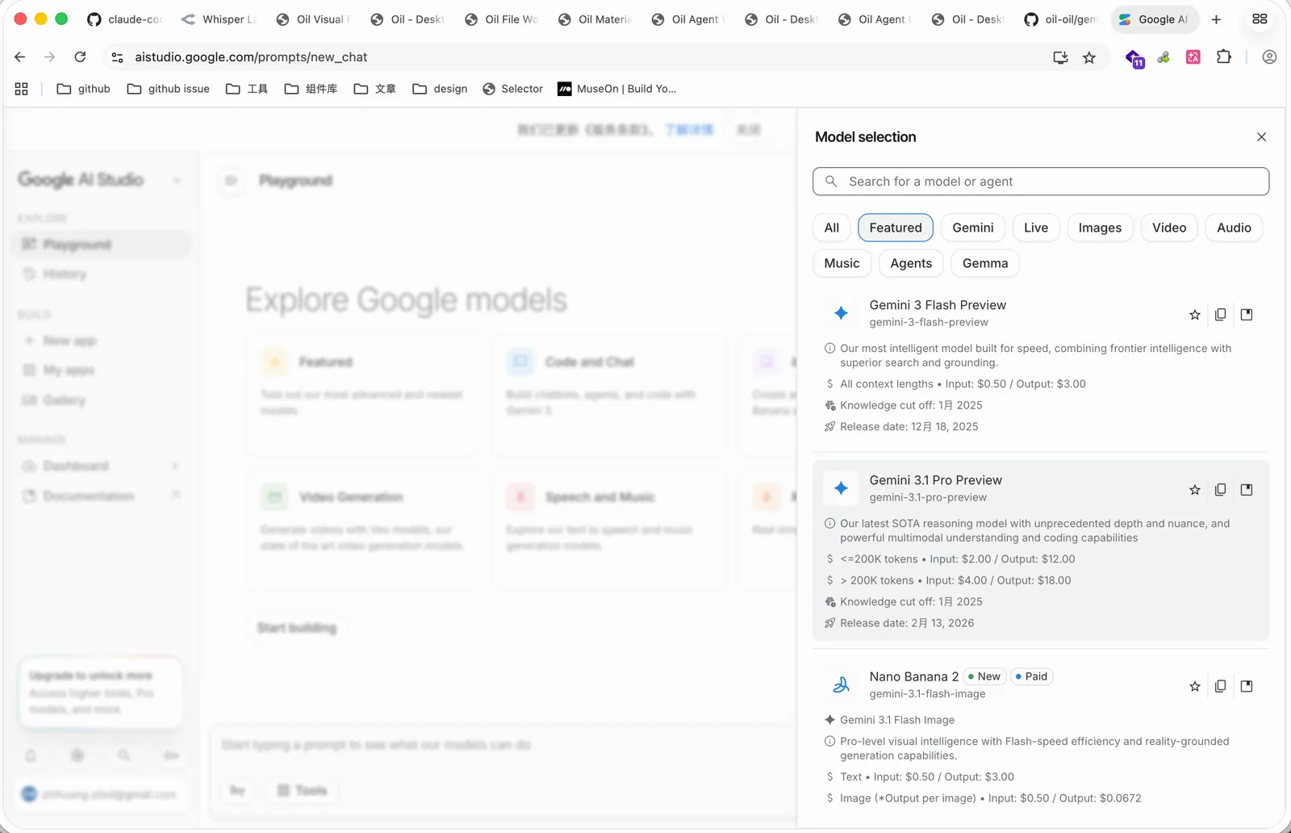Screen dimensions: 1291x833
Task: Go back to the previous page
Action: (20, 57)
